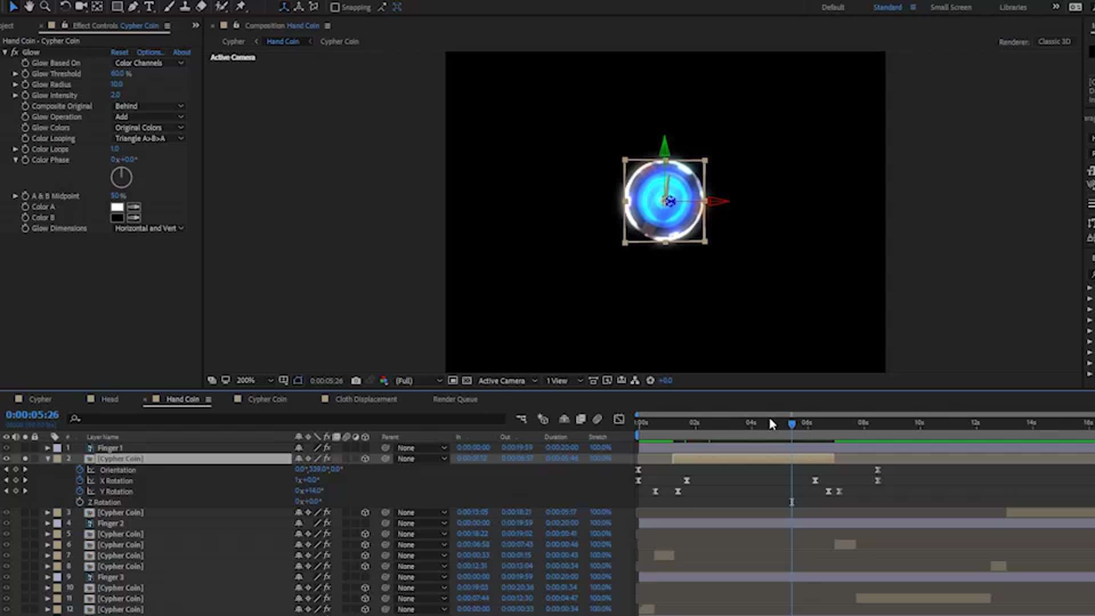Expand the Glow Intensity property
Screen dimensions: 1095x616
[15, 95]
